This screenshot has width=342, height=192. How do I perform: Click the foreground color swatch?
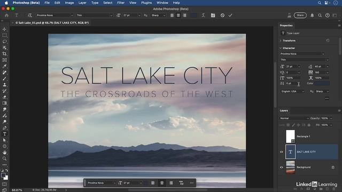click(3, 175)
